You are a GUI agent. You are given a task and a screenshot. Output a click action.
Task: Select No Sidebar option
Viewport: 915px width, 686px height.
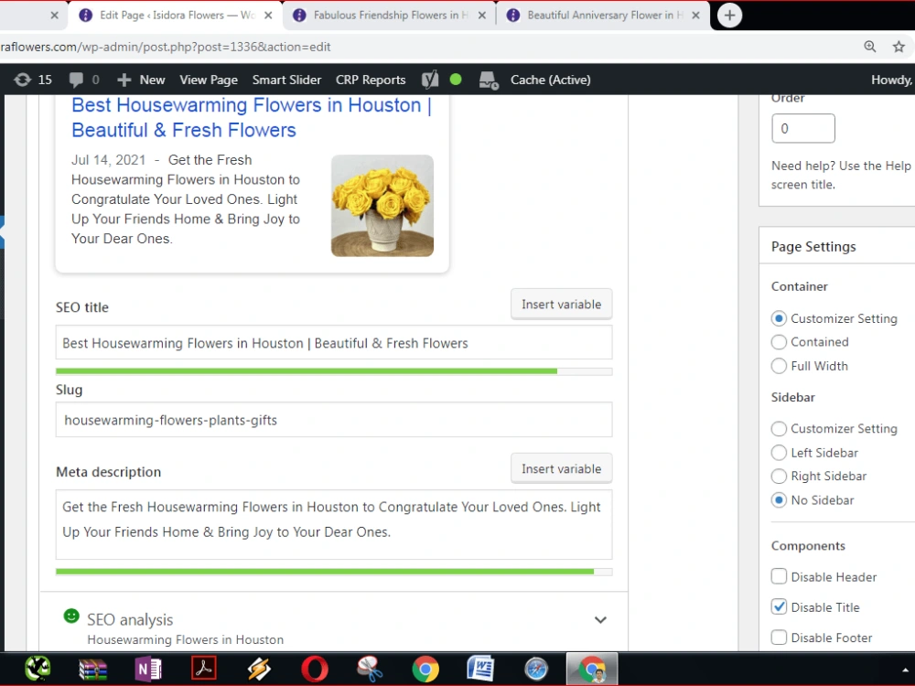[779, 500]
